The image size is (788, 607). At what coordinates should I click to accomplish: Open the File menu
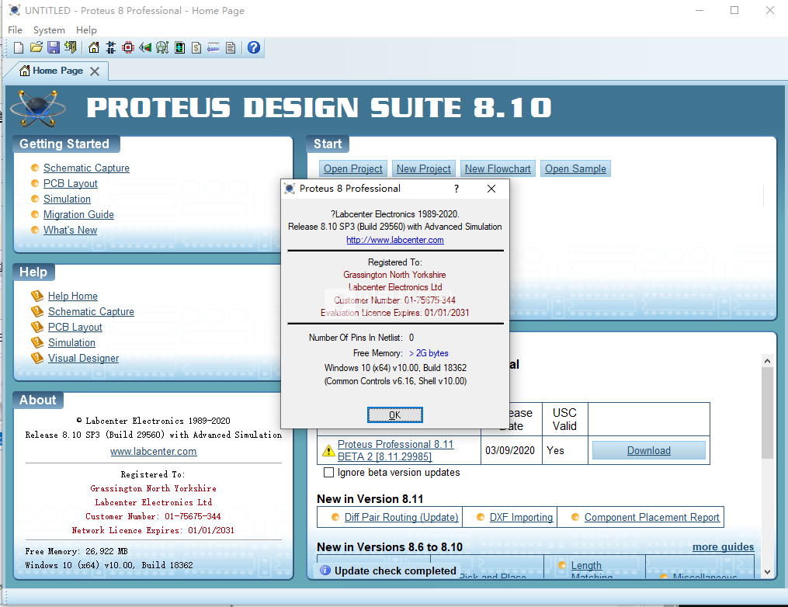click(x=15, y=30)
